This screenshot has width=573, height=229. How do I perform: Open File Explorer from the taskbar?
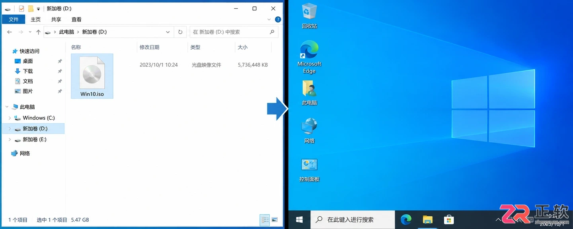pyautogui.click(x=427, y=219)
